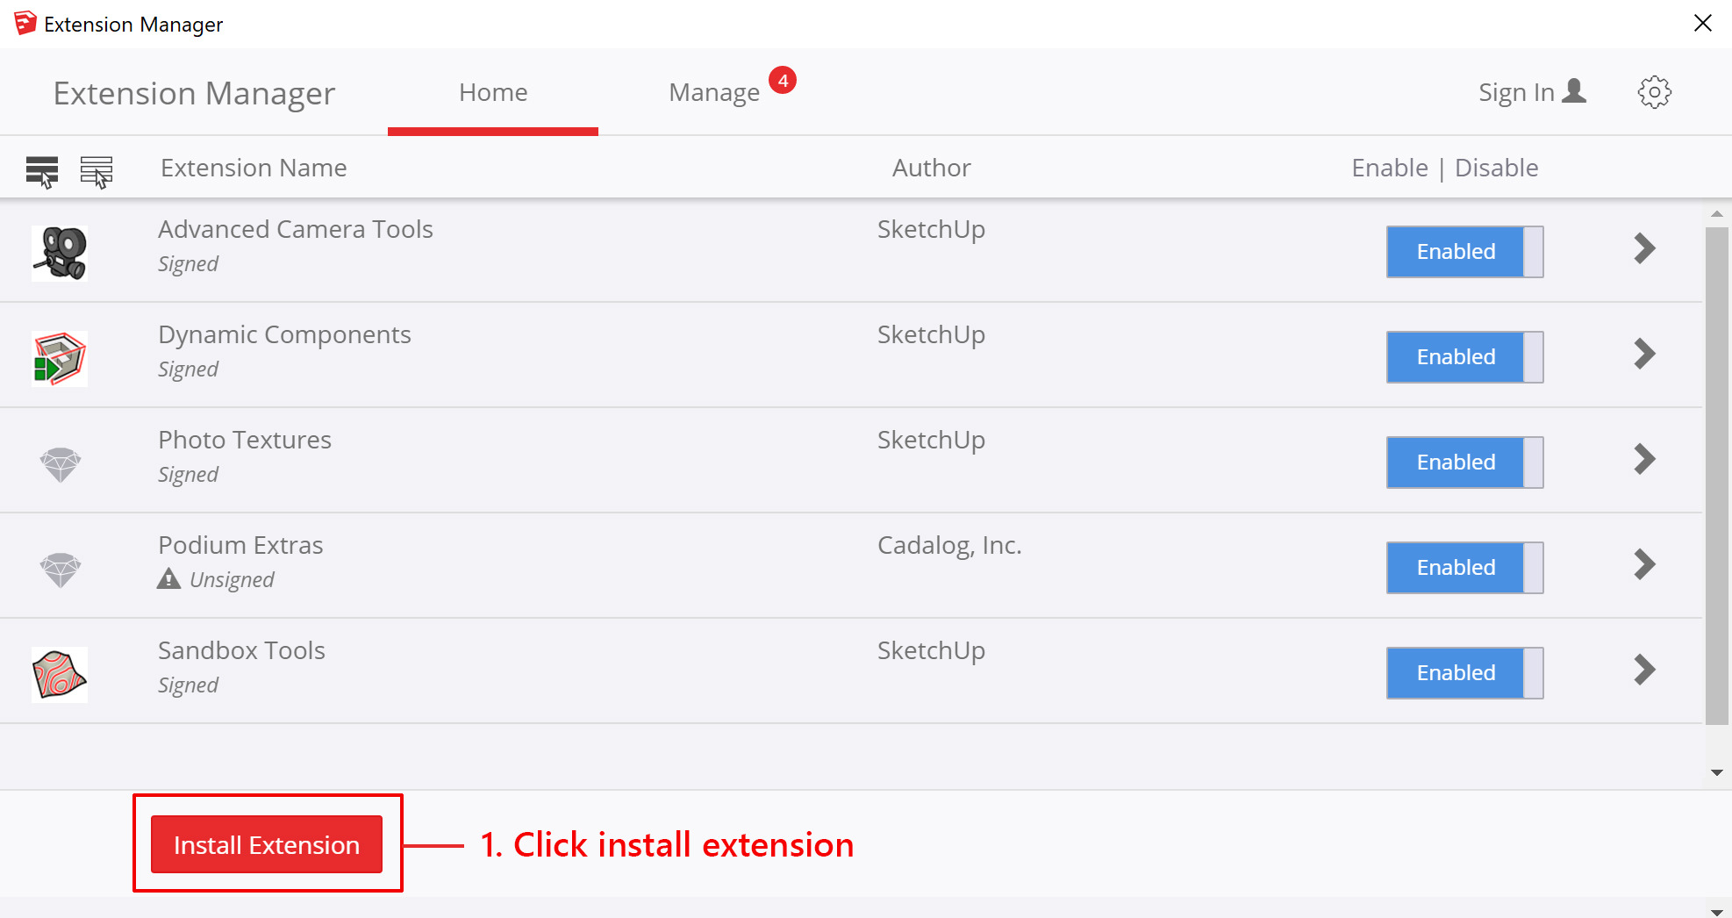This screenshot has width=1732, height=918.
Task: Disable Advanced Camera Tools toggle
Action: [x=1464, y=252]
